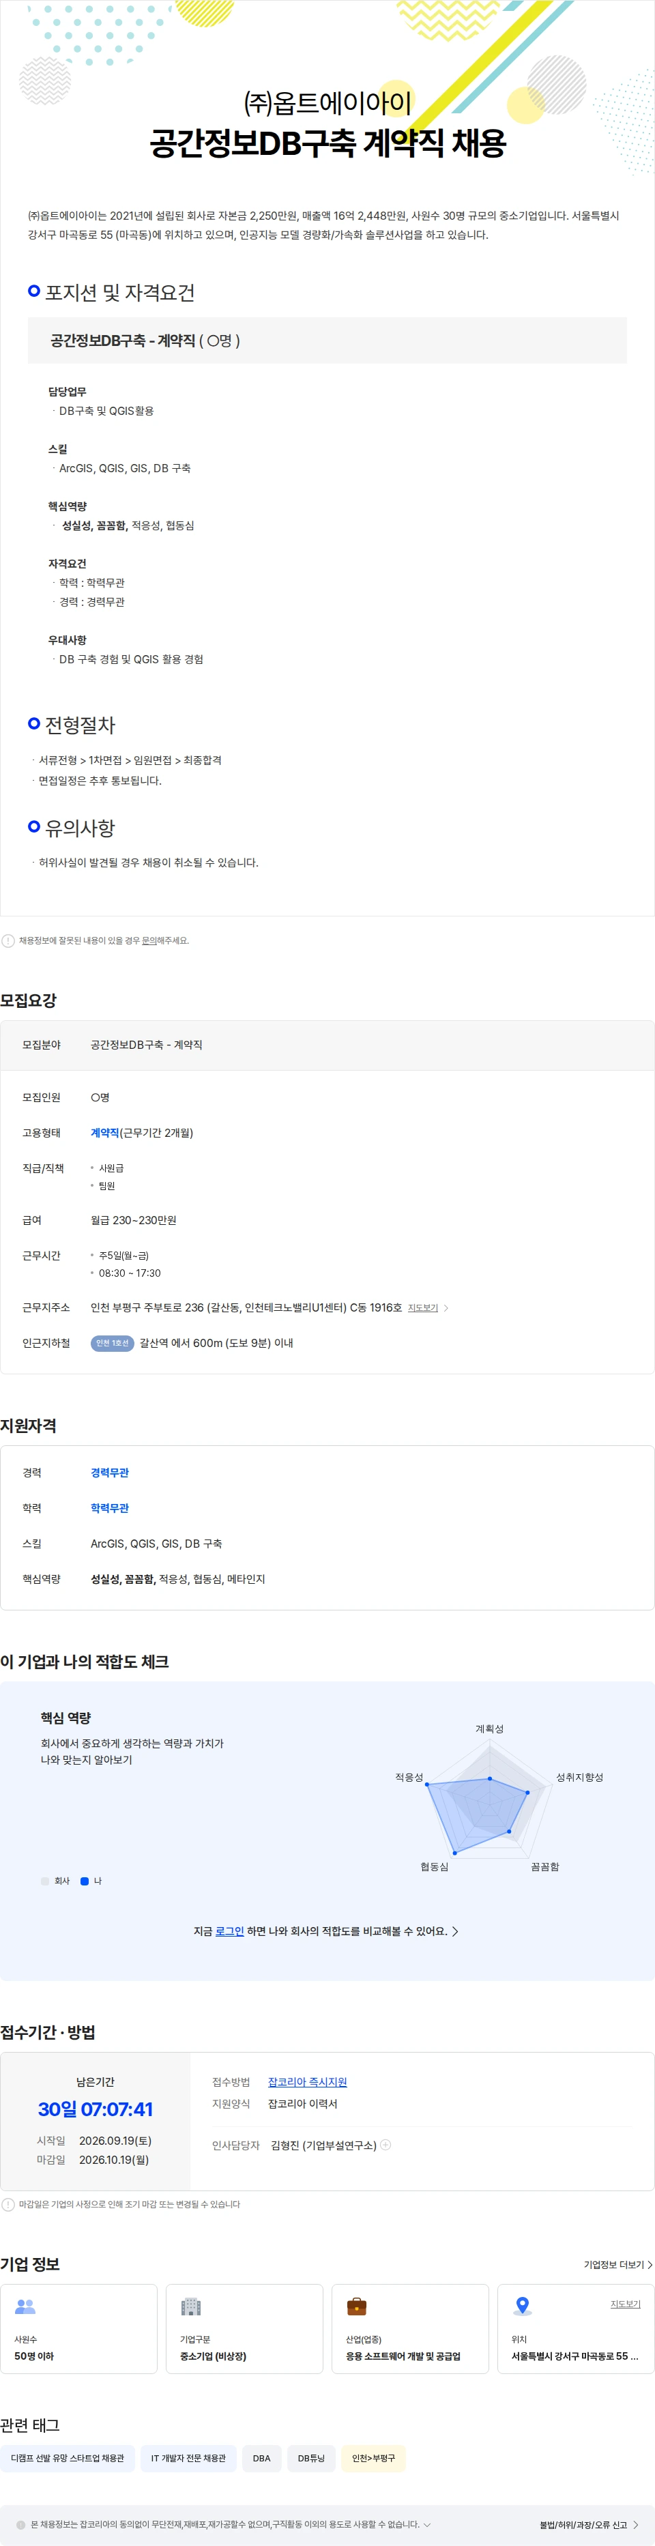Open 잡코리아 즉시지원 application link
The image size is (655, 2546).
coord(307,2081)
